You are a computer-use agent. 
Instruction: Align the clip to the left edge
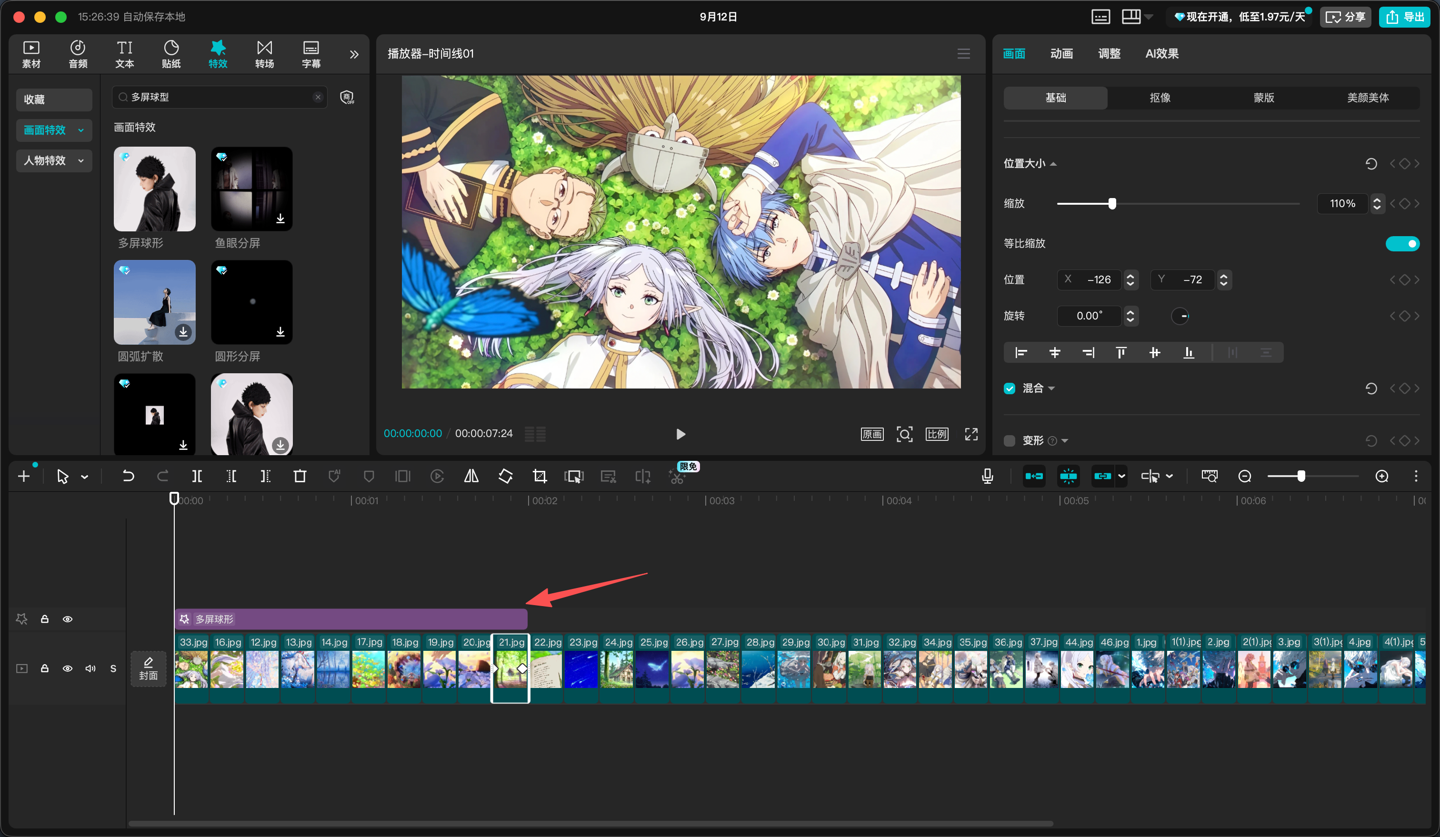pyautogui.click(x=1021, y=352)
